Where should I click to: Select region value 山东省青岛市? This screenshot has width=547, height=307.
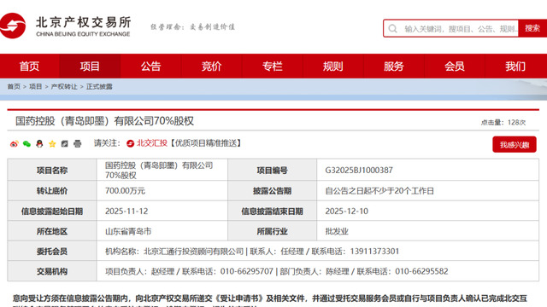coord(128,231)
